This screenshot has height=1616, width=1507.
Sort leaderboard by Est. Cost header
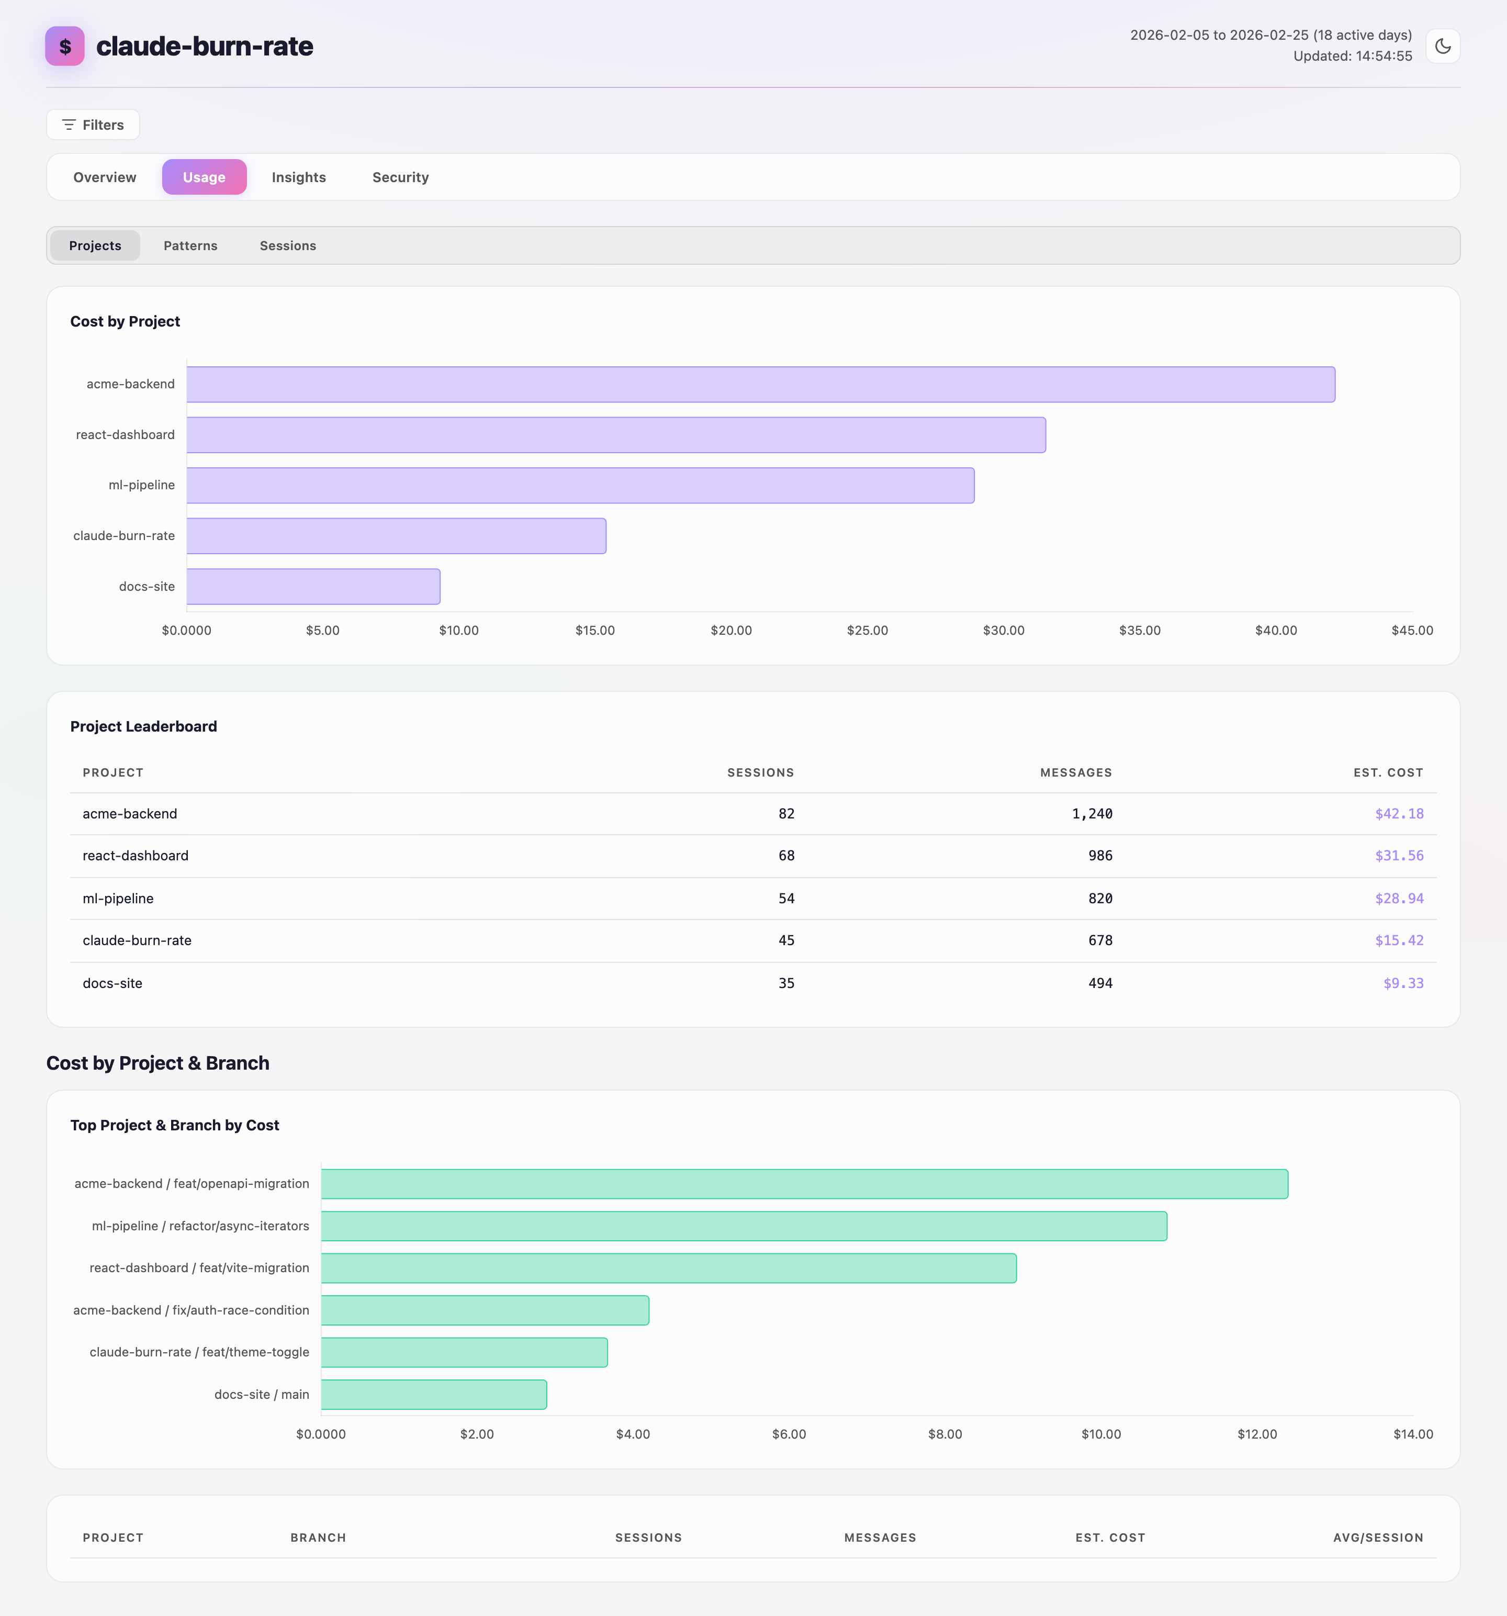coord(1388,772)
